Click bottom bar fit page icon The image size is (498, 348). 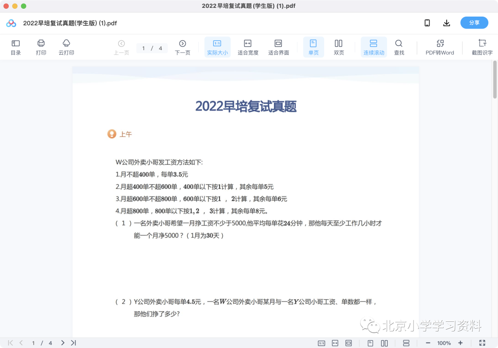[349, 343]
